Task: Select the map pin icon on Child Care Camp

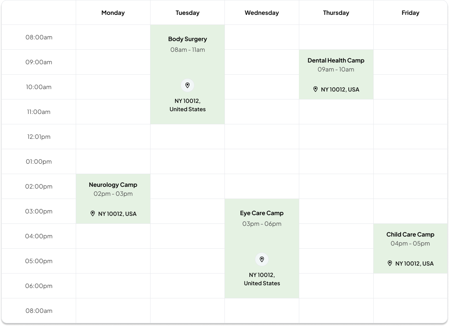Action: pos(390,263)
